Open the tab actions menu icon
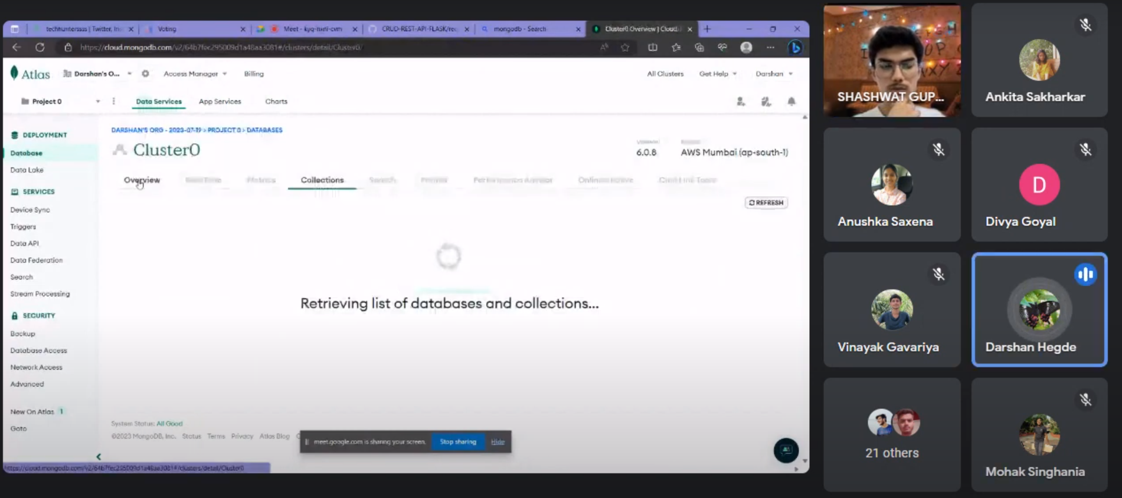This screenshot has width=1122, height=498. point(15,29)
